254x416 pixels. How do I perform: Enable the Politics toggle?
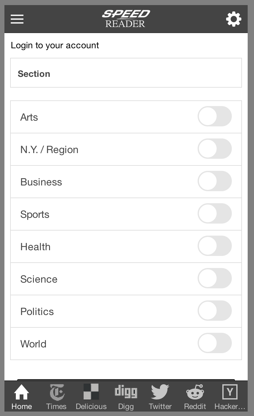tap(215, 311)
